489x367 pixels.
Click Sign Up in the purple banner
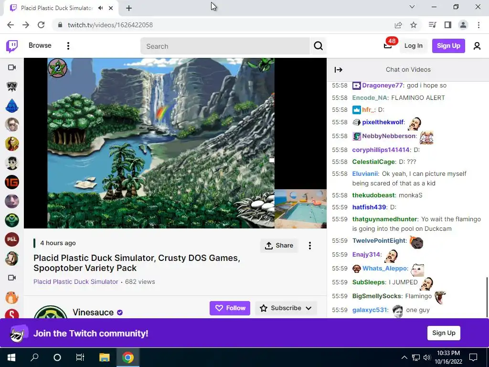[x=444, y=333]
